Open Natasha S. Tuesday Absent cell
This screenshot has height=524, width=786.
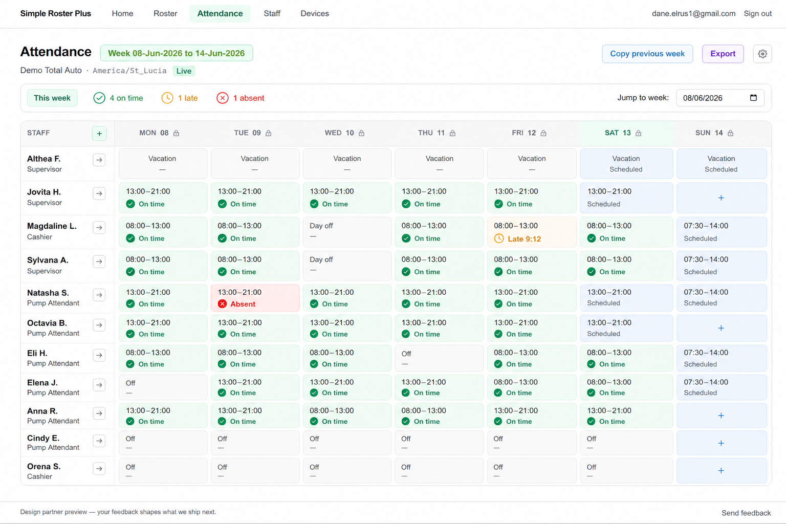(255, 298)
